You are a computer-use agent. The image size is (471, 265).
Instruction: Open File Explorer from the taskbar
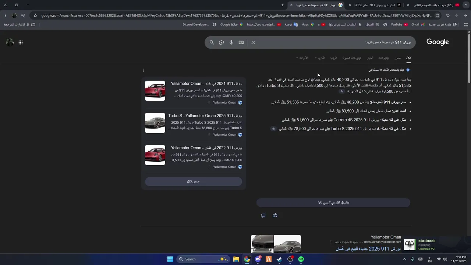[x=236, y=259]
